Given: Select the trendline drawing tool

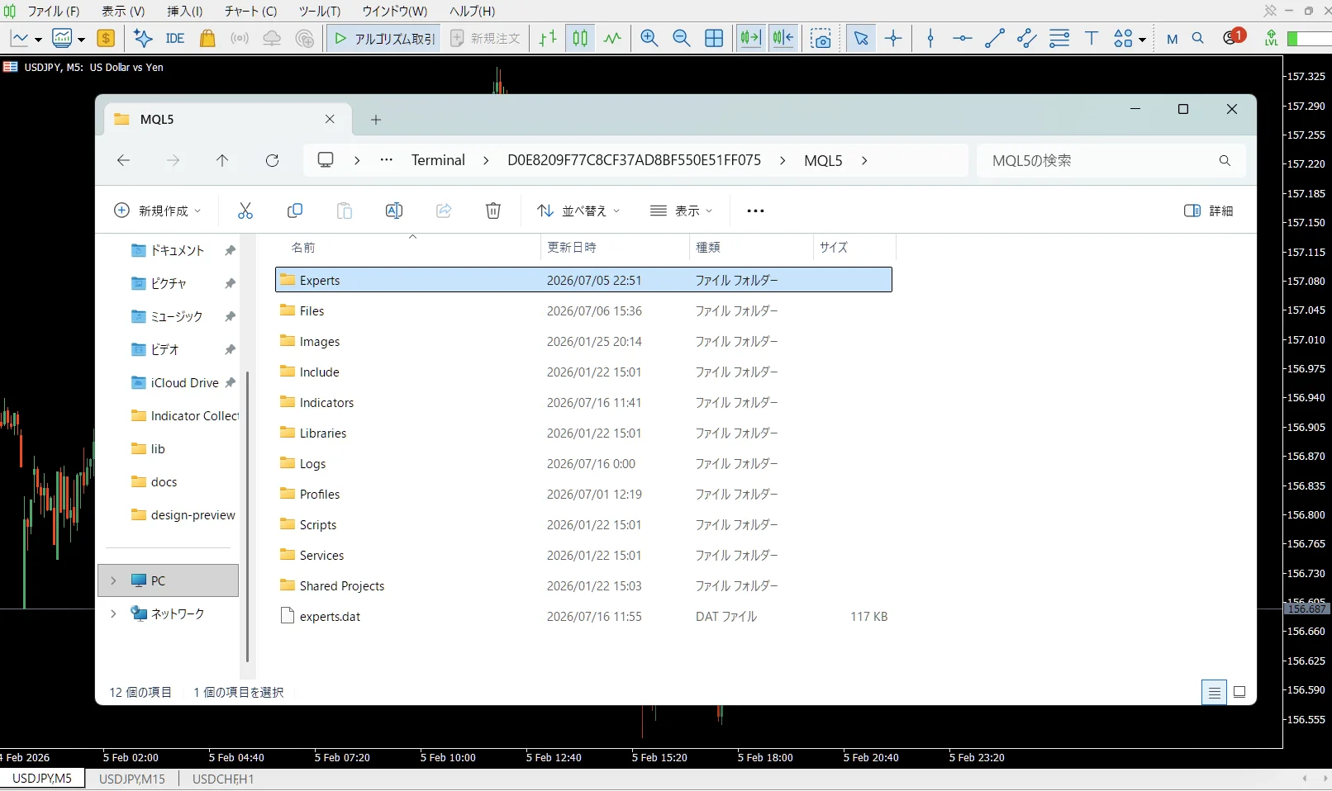Looking at the screenshot, I should coord(994,38).
